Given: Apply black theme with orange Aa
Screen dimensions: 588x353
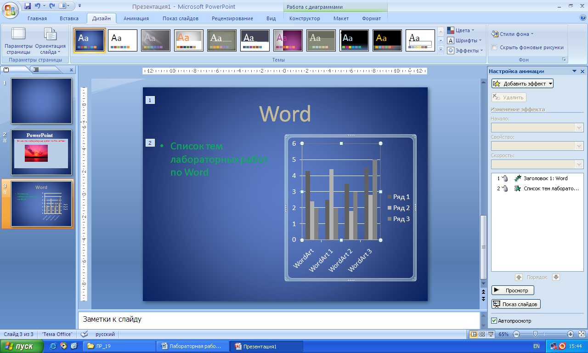Looking at the screenshot, I should coord(387,40).
